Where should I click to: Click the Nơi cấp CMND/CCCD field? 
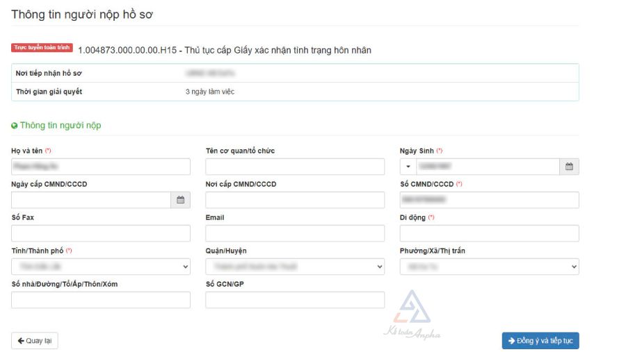point(295,200)
